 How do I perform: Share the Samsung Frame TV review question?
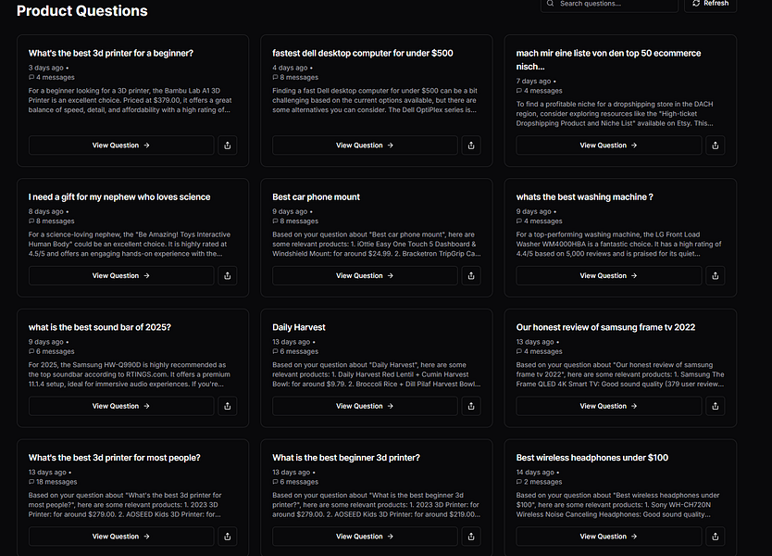715,406
